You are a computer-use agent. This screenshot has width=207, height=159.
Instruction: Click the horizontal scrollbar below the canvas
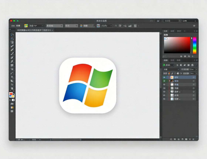[67, 140]
